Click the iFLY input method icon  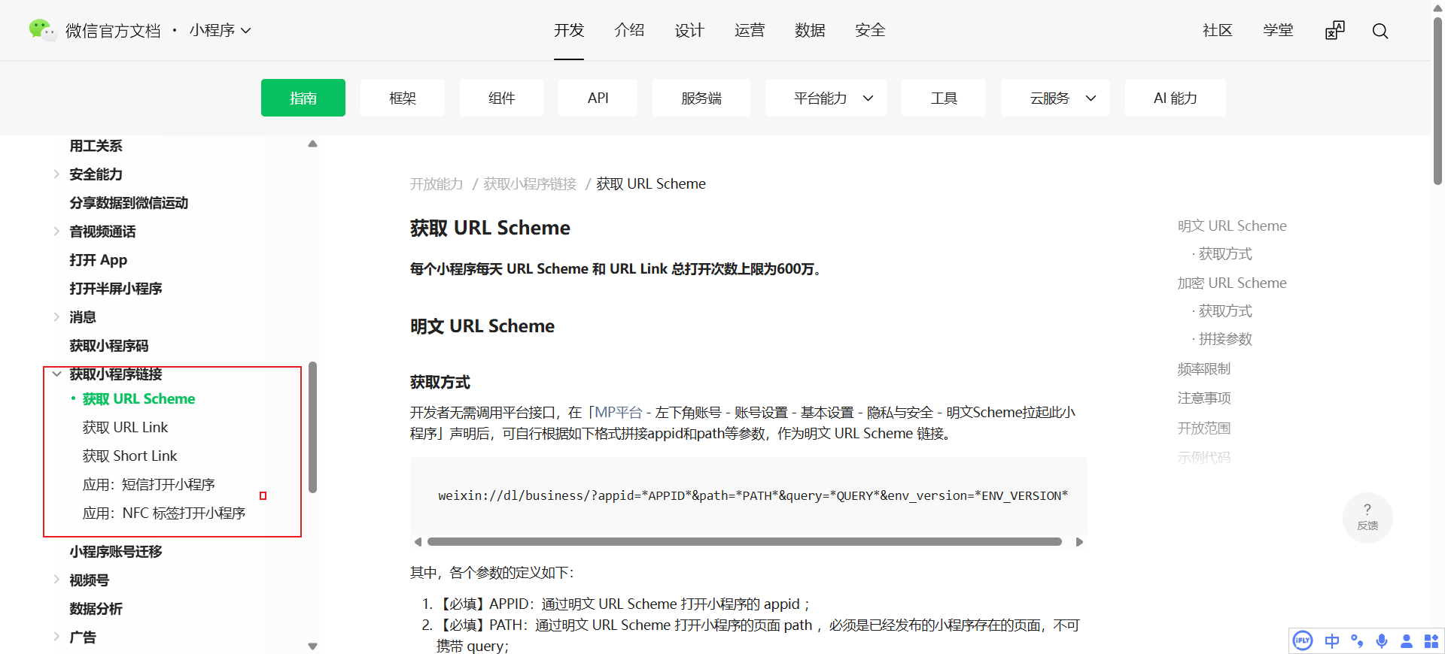point(1302,641)
